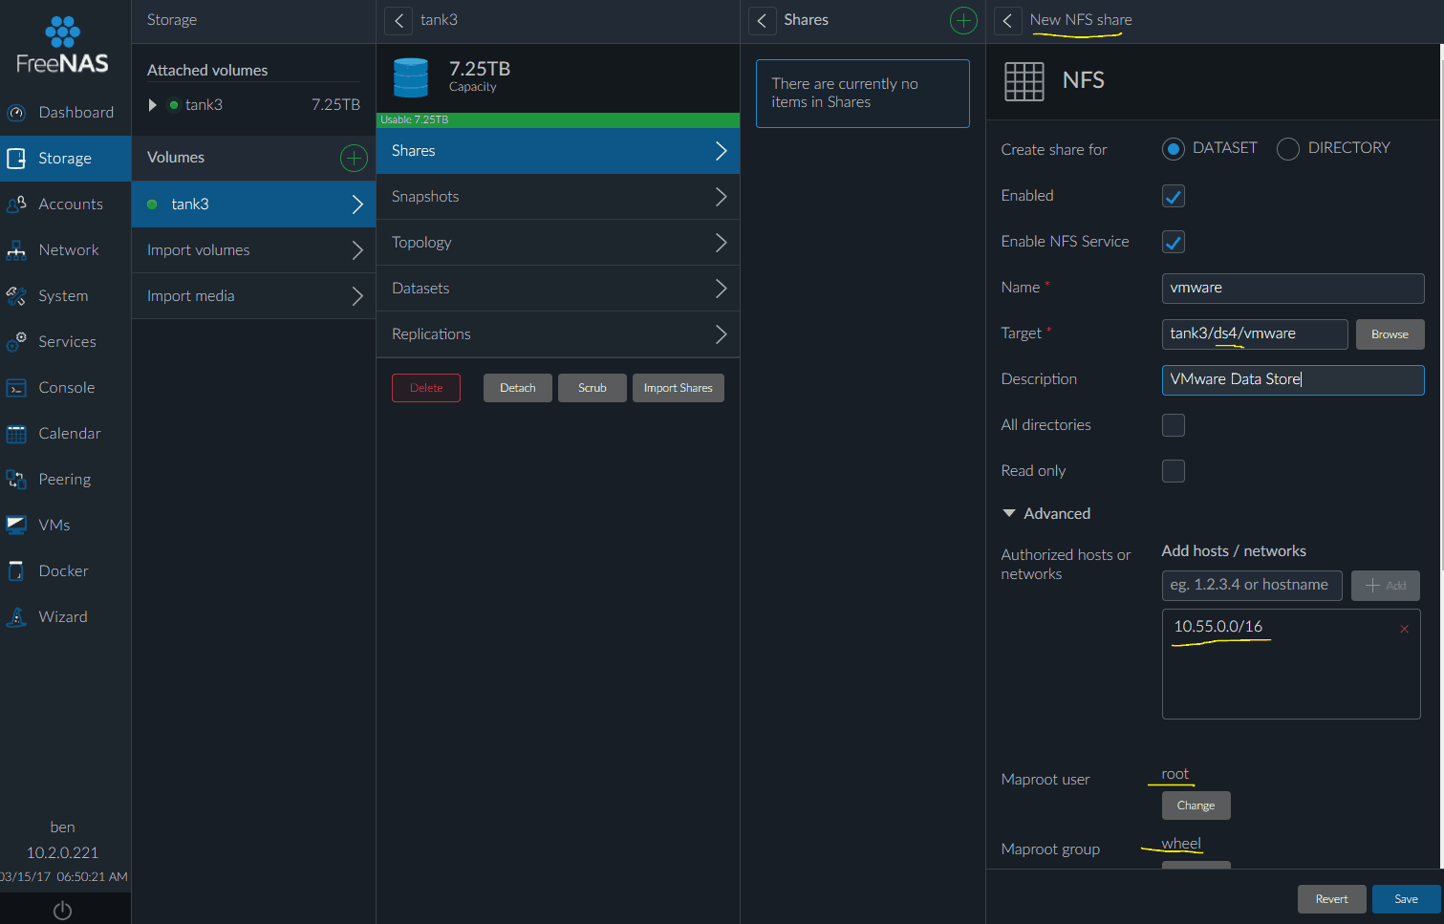Browse for the share target
This screenshot has width=1444, height=924.
tap(1390, 334)
